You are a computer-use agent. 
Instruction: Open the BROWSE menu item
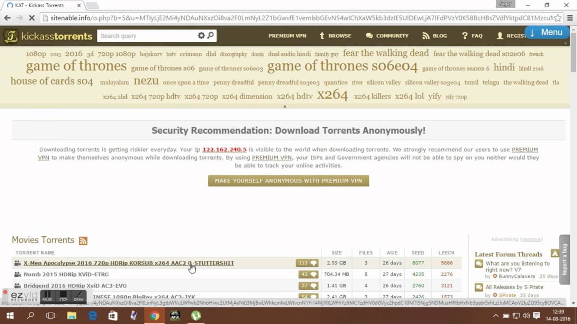(335, 36)
